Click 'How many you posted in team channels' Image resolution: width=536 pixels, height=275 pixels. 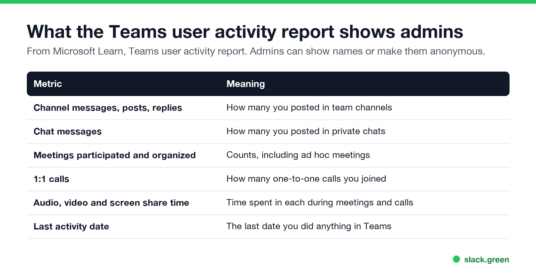click(309, 107)
